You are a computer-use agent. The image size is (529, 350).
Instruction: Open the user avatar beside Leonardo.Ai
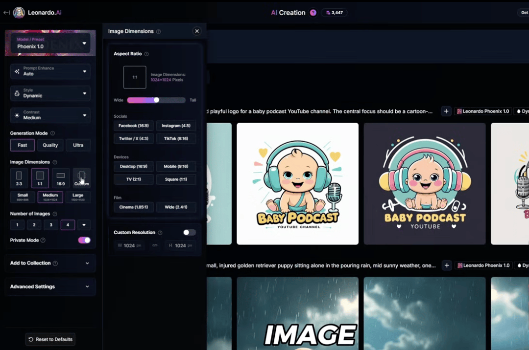click(19, 12)
